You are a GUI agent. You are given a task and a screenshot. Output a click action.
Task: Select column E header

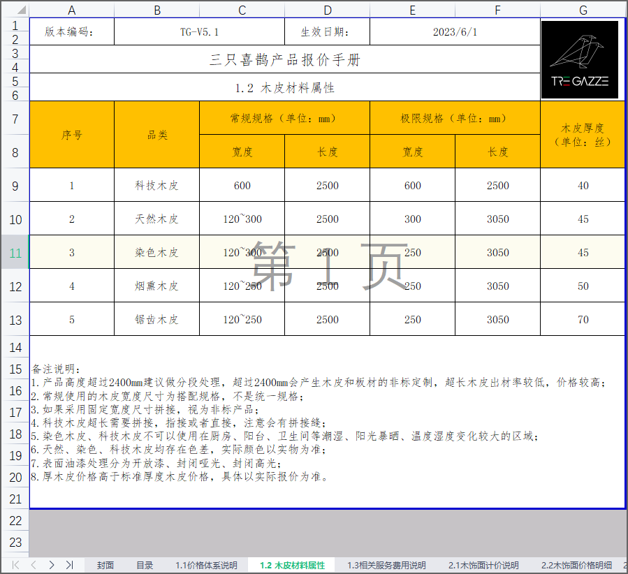point(413,10)
